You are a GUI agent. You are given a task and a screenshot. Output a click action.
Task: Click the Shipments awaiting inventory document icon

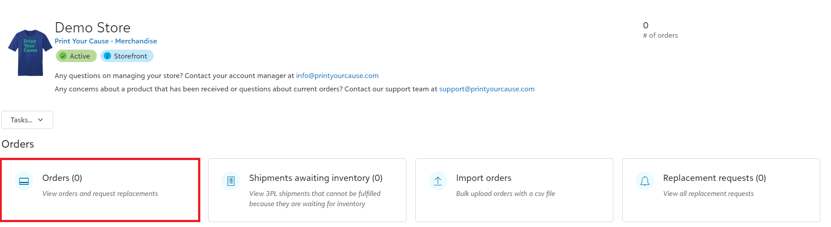coord(231,181)
